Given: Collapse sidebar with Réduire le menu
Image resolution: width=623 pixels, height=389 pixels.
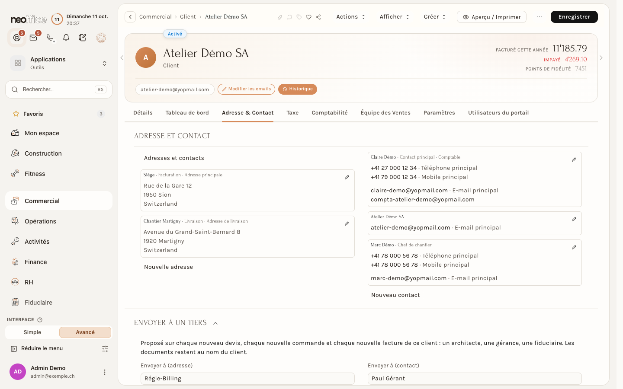Looking at the screenshot, I should point(37,348).
